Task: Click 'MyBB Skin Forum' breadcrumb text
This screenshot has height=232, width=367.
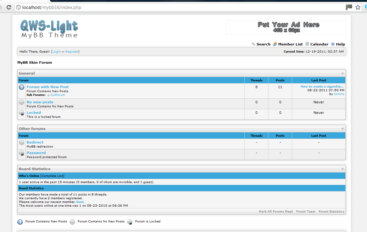Action: point(35,62)
